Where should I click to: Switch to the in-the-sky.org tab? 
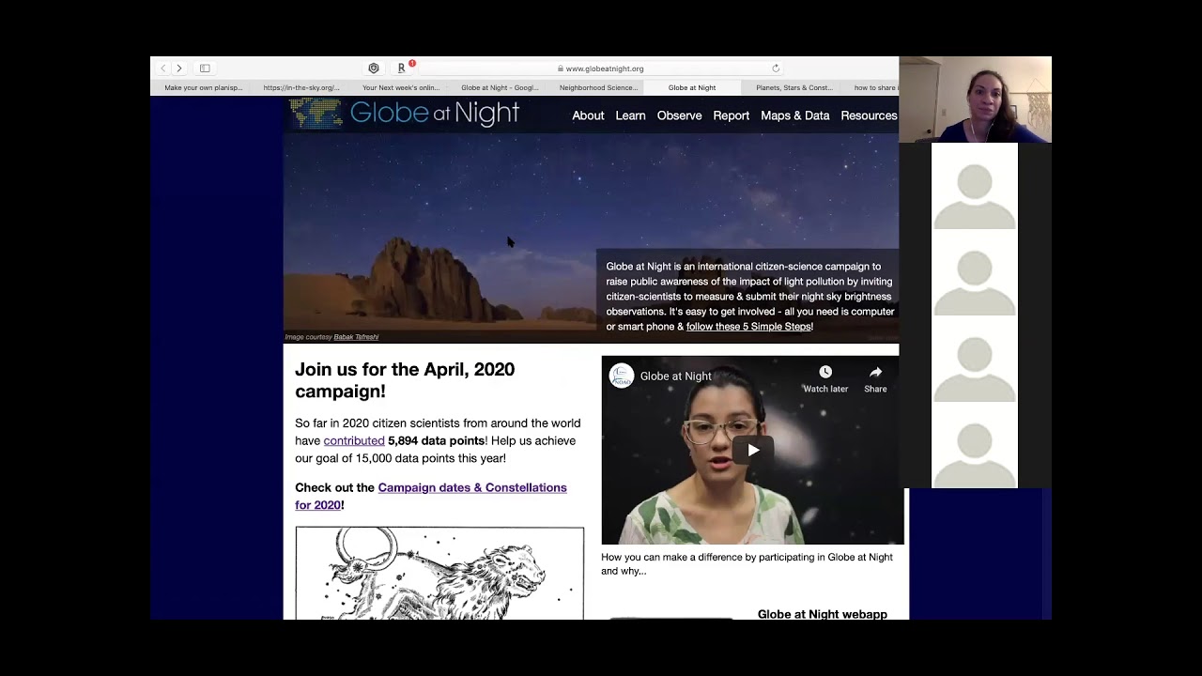(301, 87)
